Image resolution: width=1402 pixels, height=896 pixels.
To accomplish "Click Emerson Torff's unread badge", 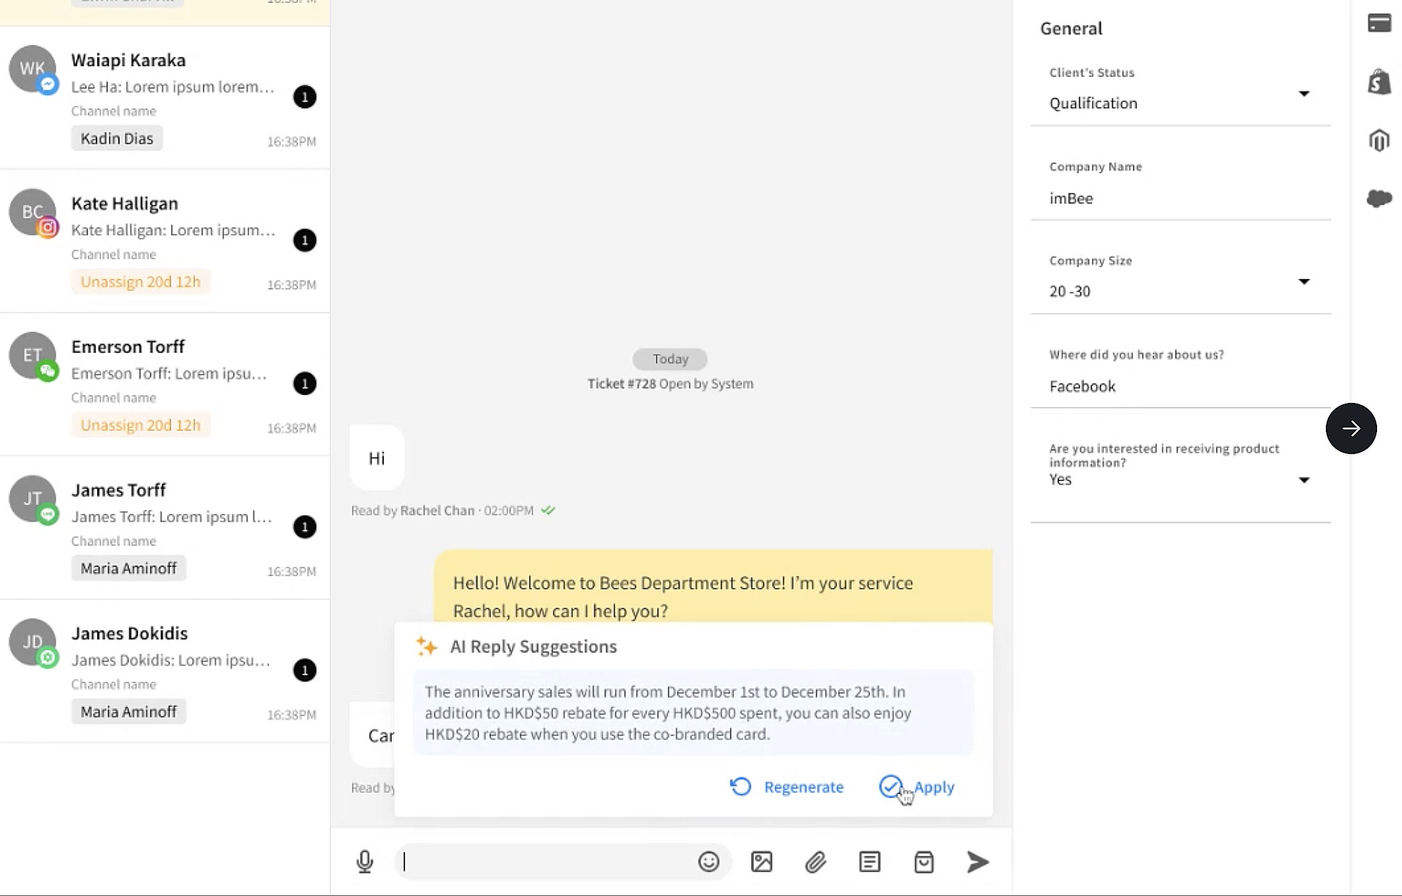I will [304, 383].
